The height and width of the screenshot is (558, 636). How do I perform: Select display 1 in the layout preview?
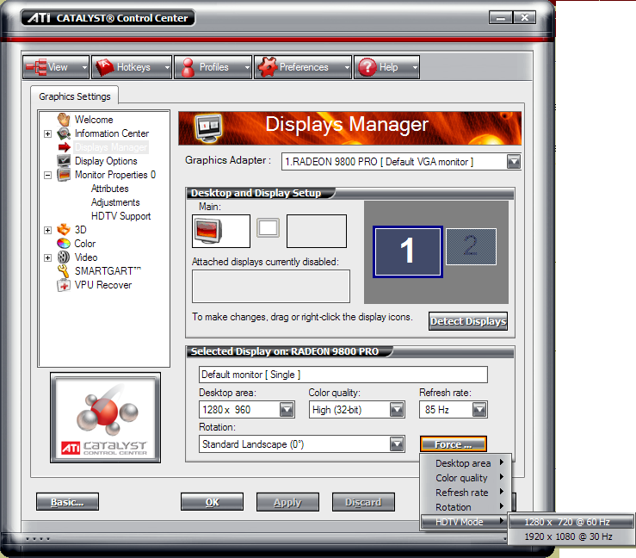pyautogui.click(x=408, y=251)
